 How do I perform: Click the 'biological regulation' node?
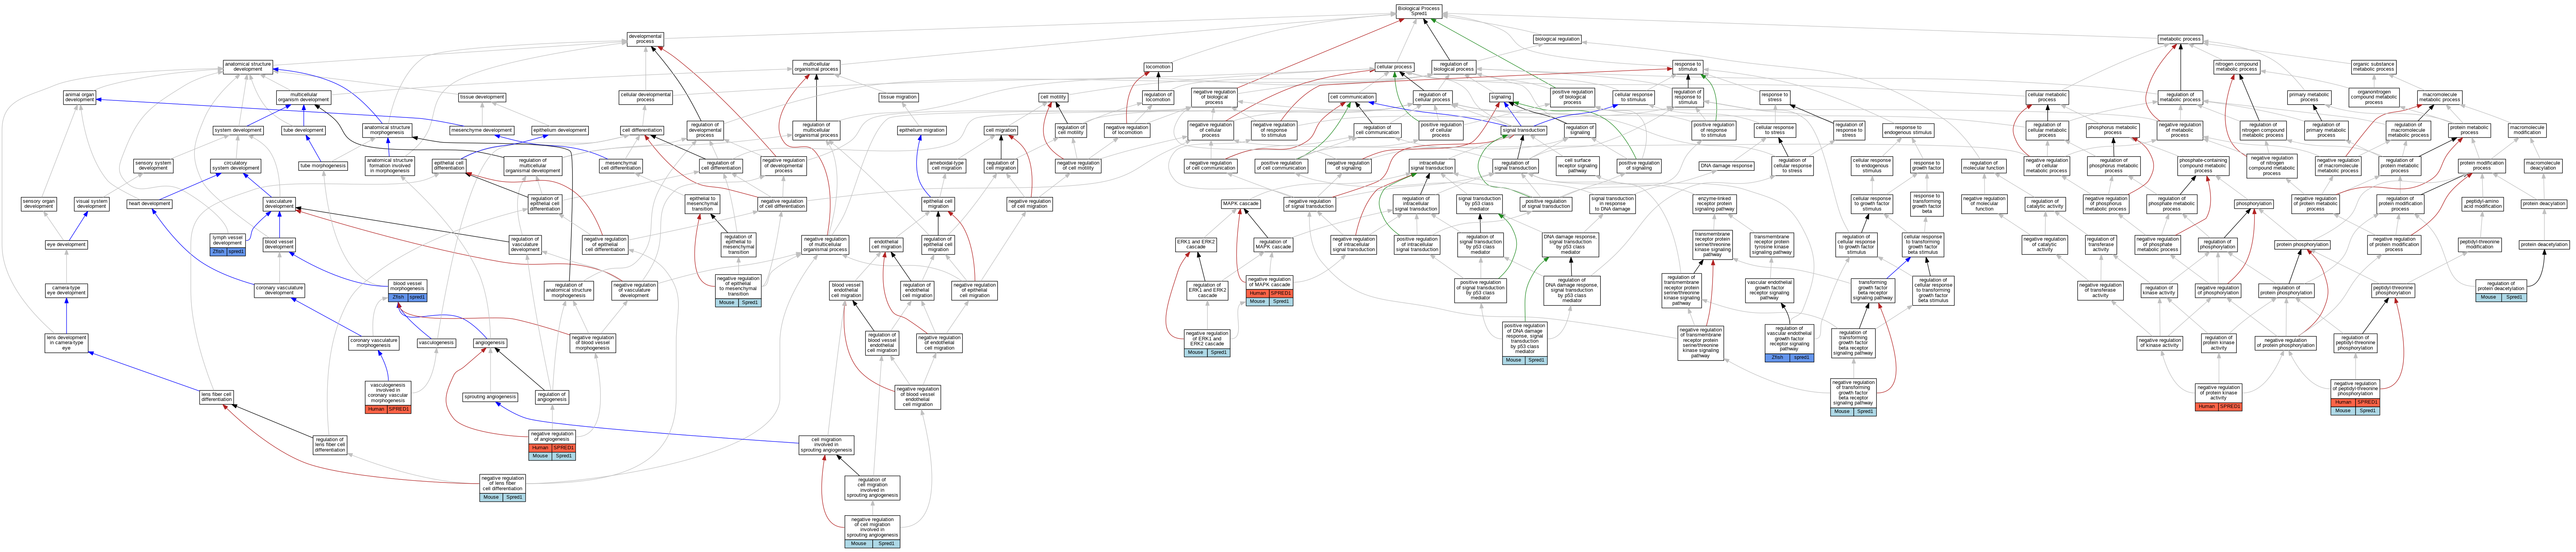[x=1557, y=39]
